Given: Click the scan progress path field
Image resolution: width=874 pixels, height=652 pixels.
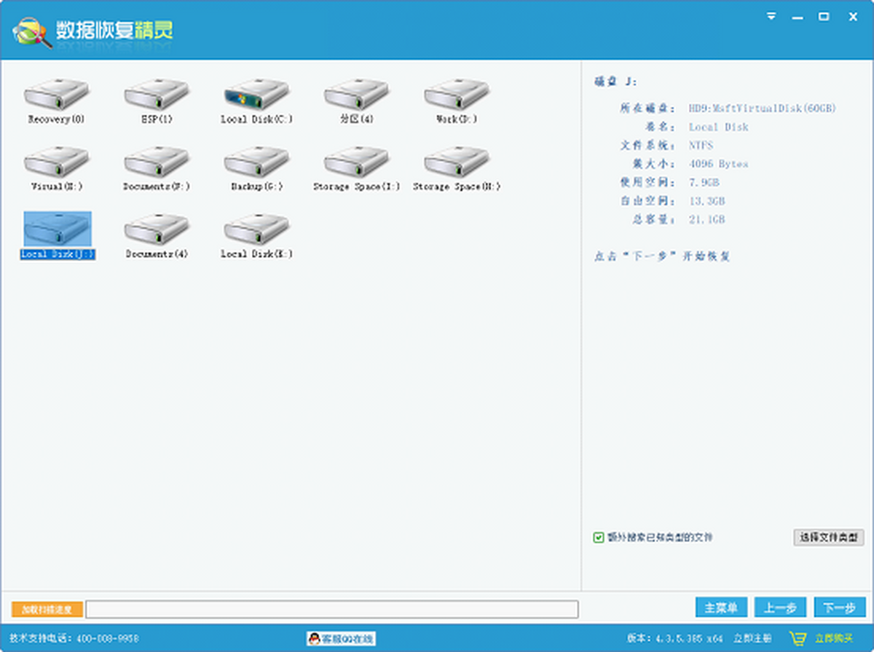Looking at the screenshot, I should pos(331,609).
